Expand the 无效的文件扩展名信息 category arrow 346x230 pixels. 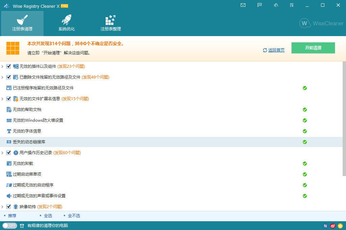[x=3, y=99]
